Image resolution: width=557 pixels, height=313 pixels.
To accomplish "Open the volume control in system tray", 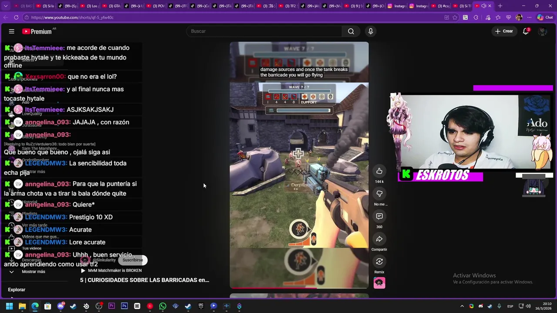I will click(529, 306).
